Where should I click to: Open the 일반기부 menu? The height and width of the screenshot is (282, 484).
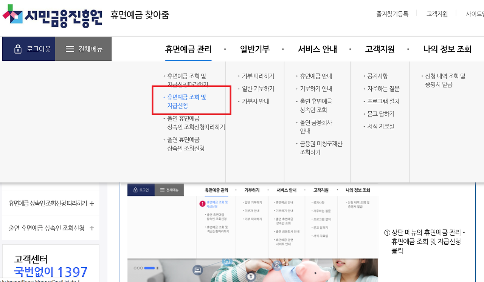pos(255,49)
